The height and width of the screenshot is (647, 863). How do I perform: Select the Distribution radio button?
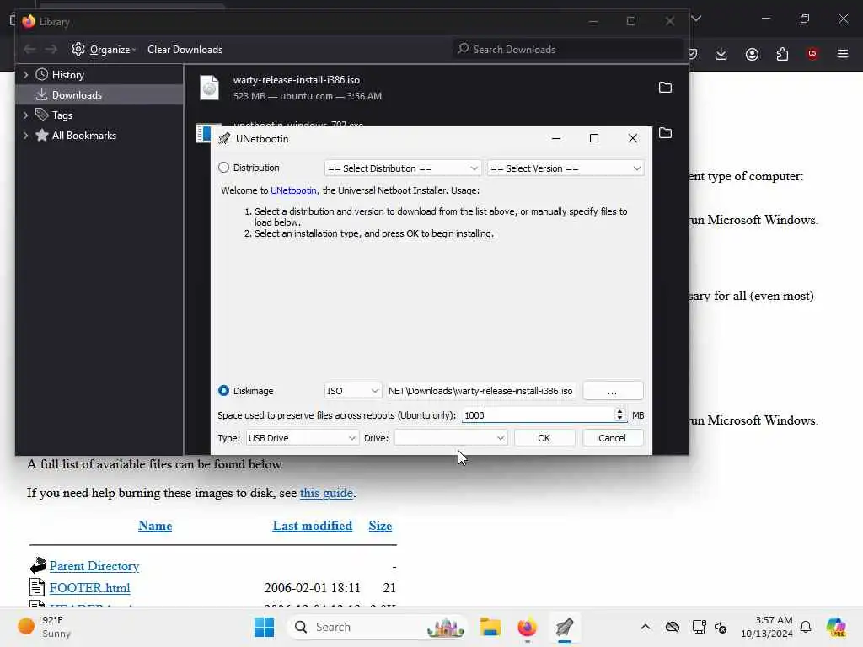tap(223, 168)
